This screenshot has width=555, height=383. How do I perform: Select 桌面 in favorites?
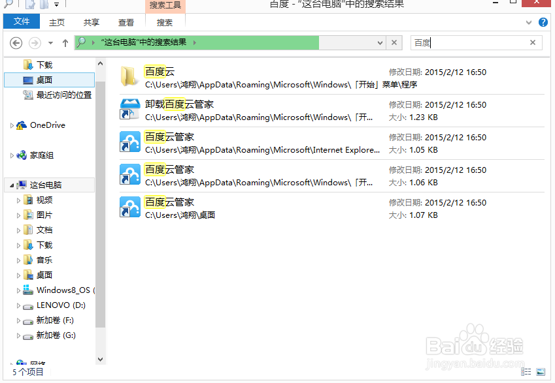50,80
